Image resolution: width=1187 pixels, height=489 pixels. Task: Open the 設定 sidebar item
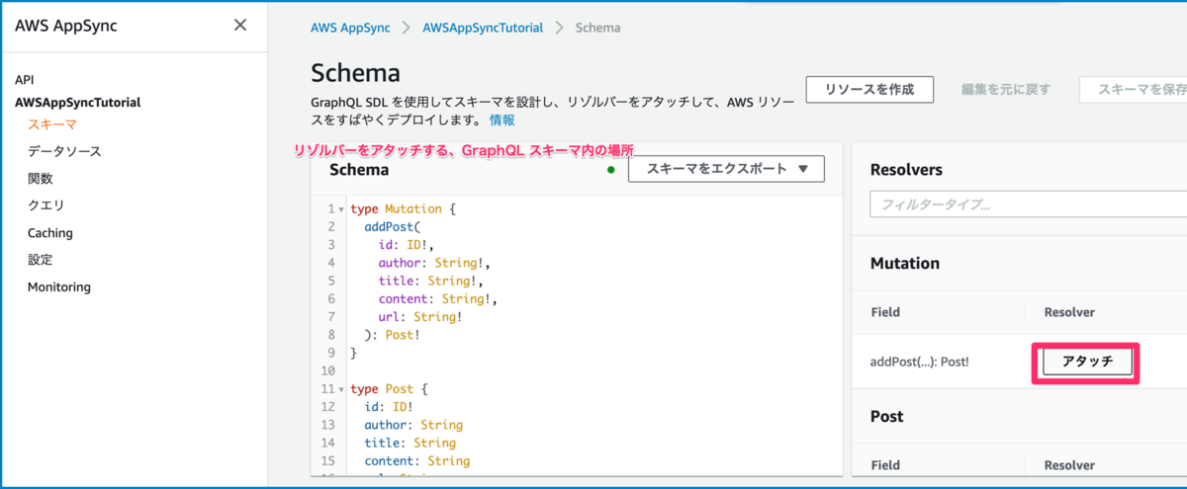tap(41, 260)
